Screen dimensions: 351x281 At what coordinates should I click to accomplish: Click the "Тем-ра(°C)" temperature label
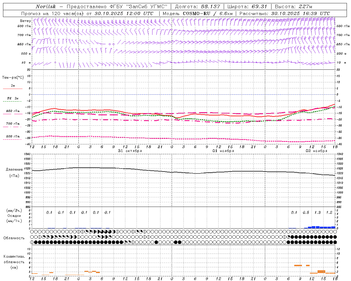pos(13,78)
